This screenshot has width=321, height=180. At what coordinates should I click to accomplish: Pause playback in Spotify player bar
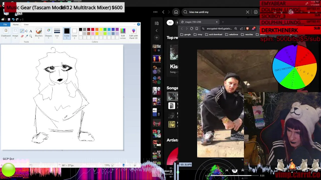234,170
